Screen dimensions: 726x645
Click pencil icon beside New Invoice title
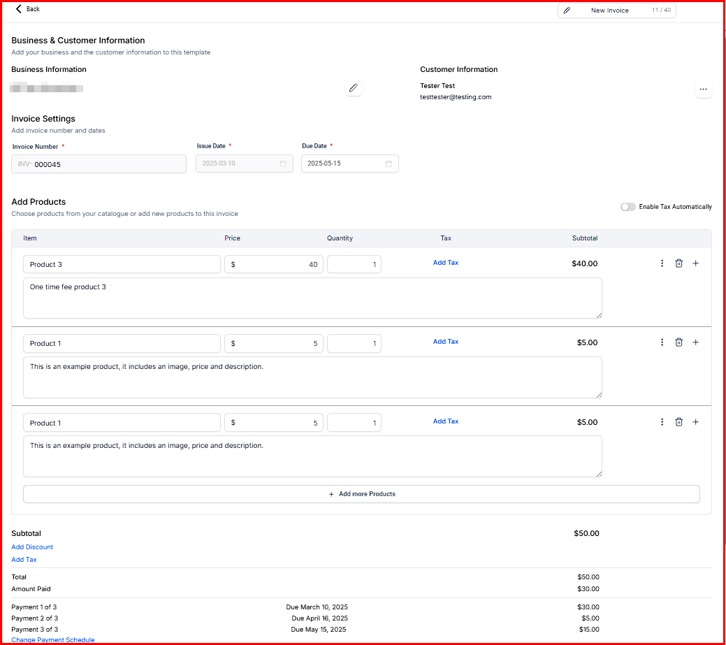point(567,10)
